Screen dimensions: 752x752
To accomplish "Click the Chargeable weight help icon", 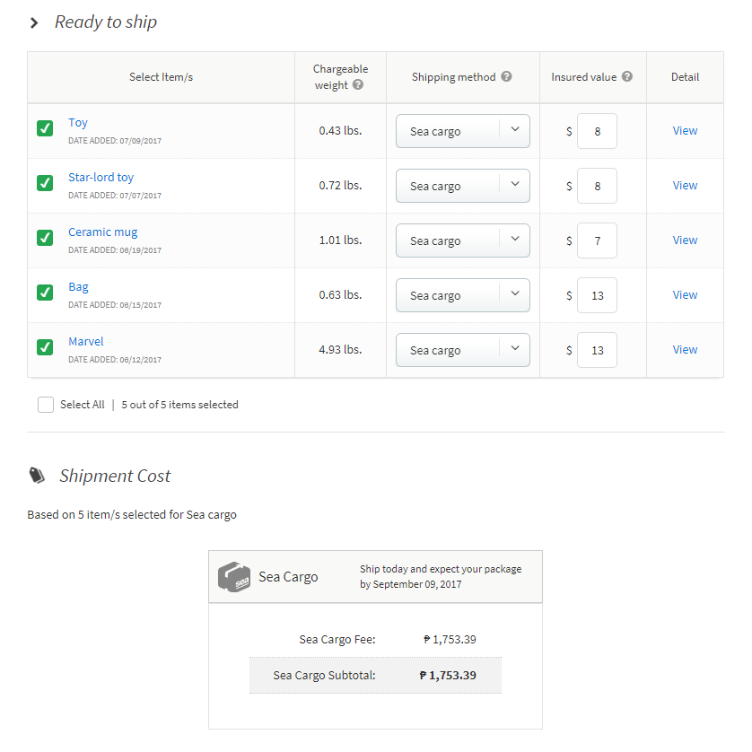I will [358, 85].
